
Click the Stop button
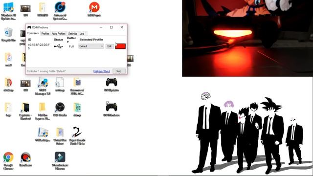click(x=119, y=71)
